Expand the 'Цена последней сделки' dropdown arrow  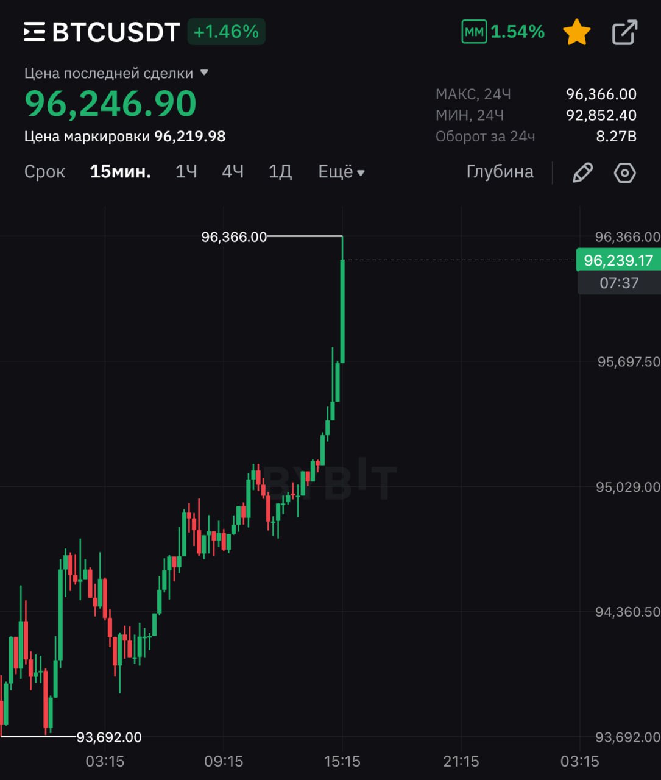(204, 73)
